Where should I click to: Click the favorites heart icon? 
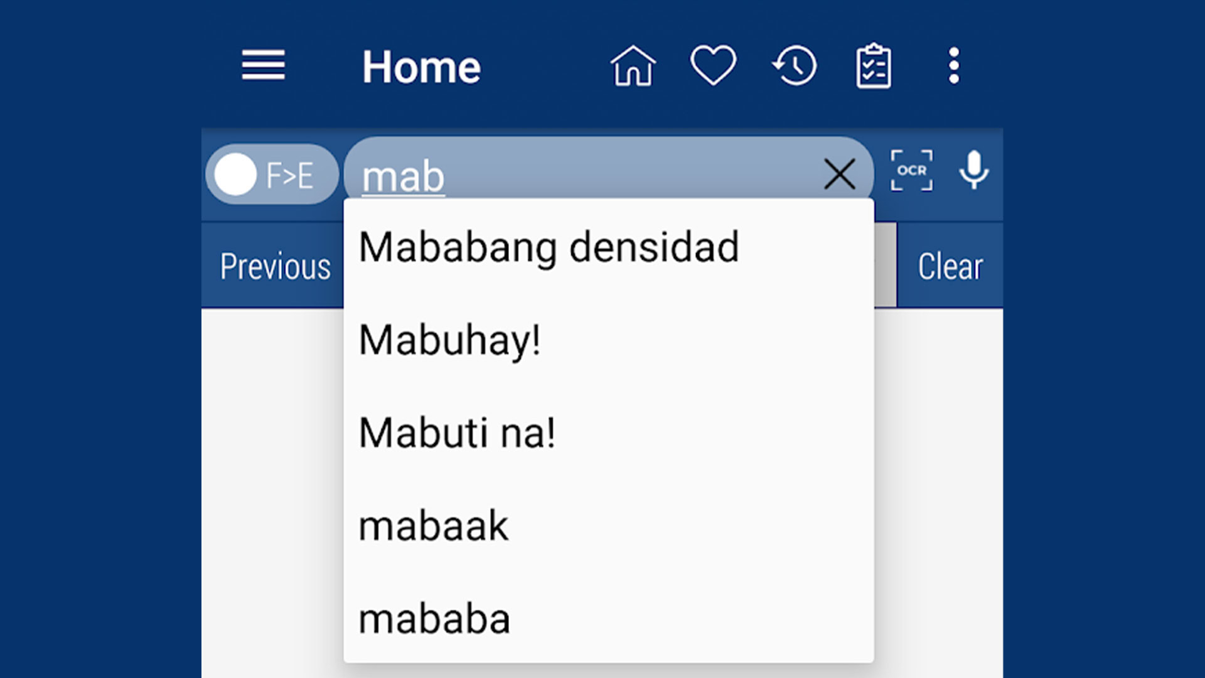[x=714, y=66]
